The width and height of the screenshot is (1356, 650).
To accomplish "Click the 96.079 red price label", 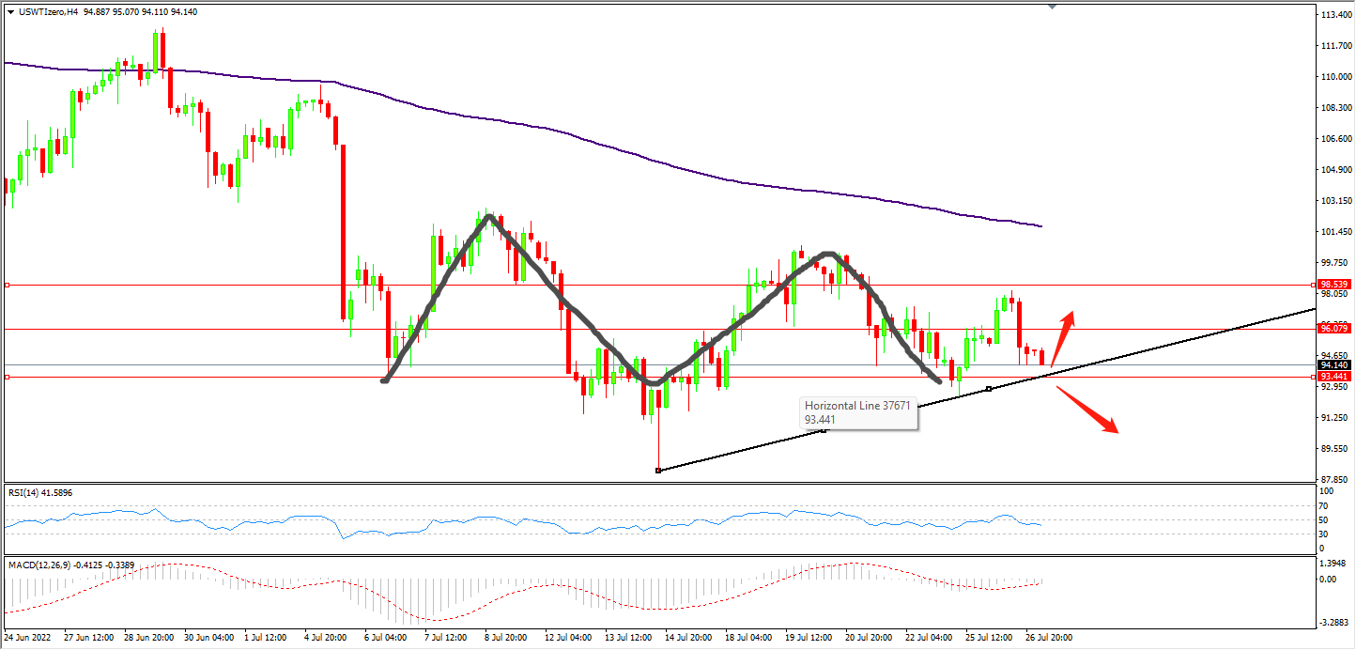I will pos(1333,329).
